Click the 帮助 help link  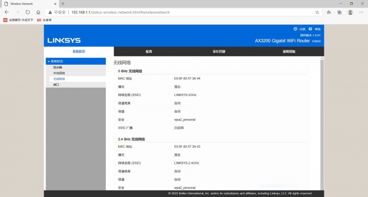coord(317,29)
